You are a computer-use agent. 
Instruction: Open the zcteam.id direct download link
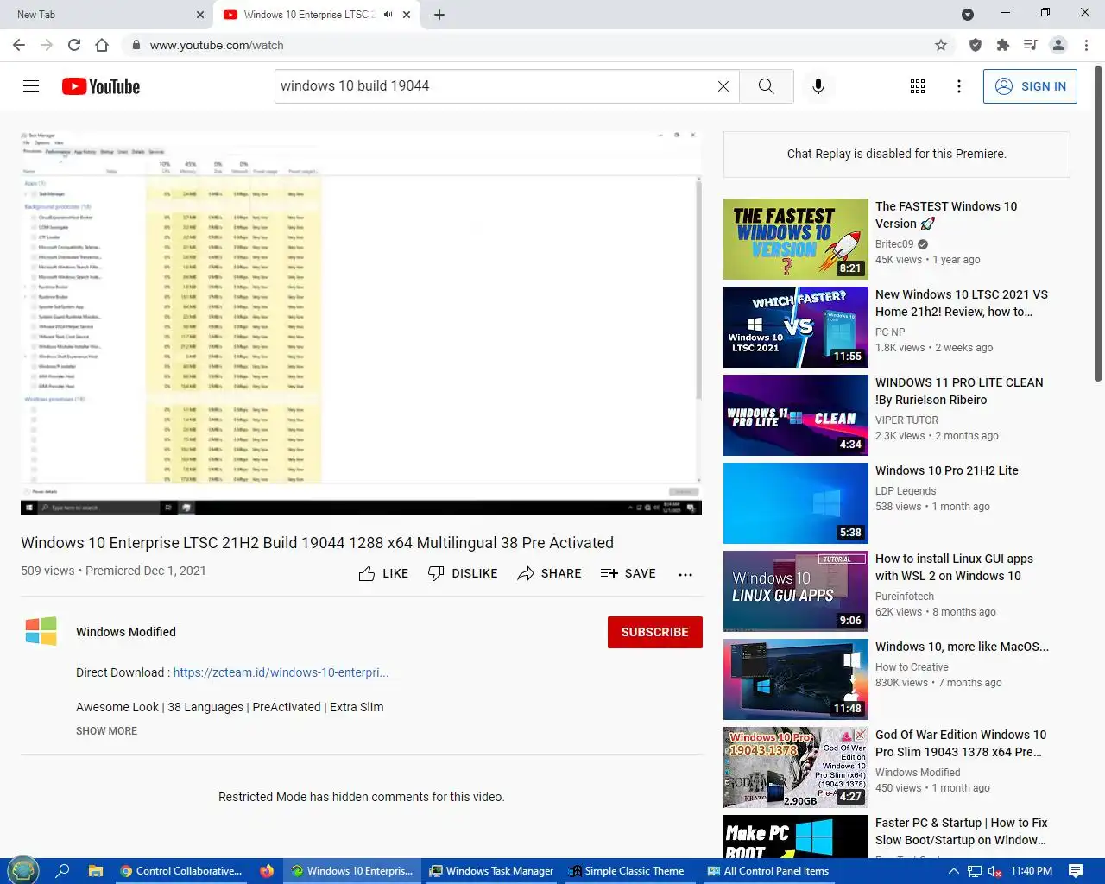(x=281, y=672)
